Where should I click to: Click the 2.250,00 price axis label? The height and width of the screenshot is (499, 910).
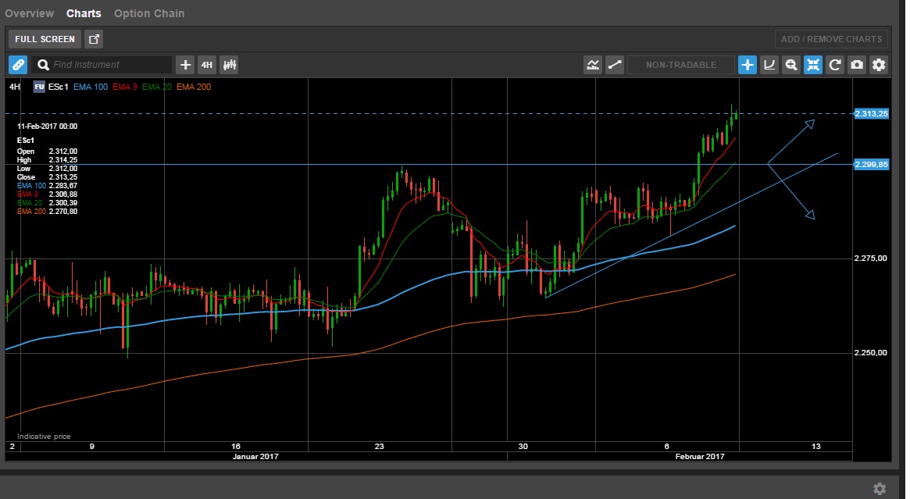pyautogui.click(x=870, y=353)
